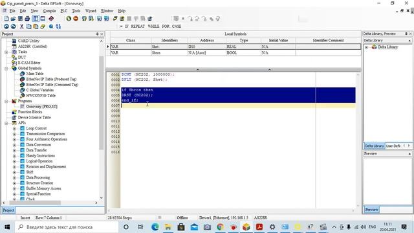414x233 pixels.
Task: Click the Paste toolbar icon
Action: [36, 27]
